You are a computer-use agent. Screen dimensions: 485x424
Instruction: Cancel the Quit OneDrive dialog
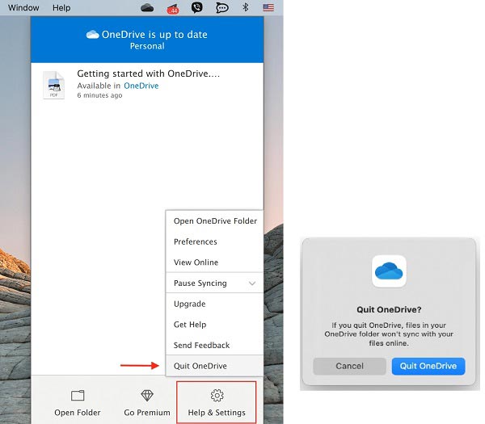pyautogui.click(x=349, y=366)
